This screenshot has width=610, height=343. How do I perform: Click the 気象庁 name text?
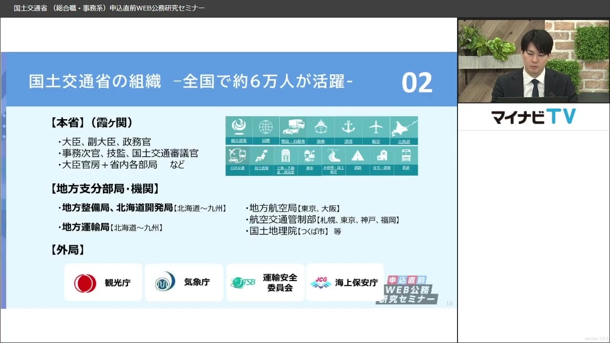point(197,282)
